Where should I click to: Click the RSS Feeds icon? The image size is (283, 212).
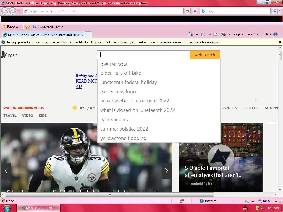(x=203, y=34)
